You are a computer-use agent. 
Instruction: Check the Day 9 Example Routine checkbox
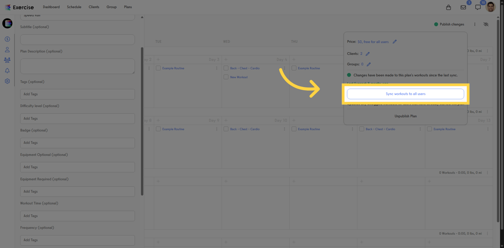(x=158, y=129)
